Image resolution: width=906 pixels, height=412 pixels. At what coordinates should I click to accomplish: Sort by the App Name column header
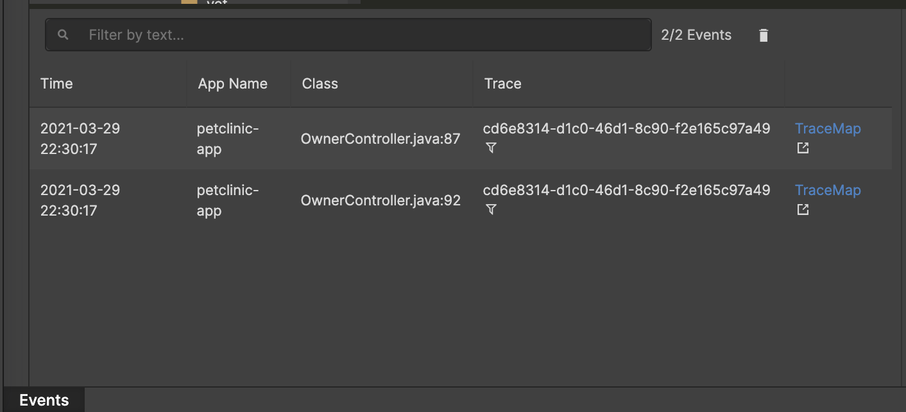coord(232,83)
